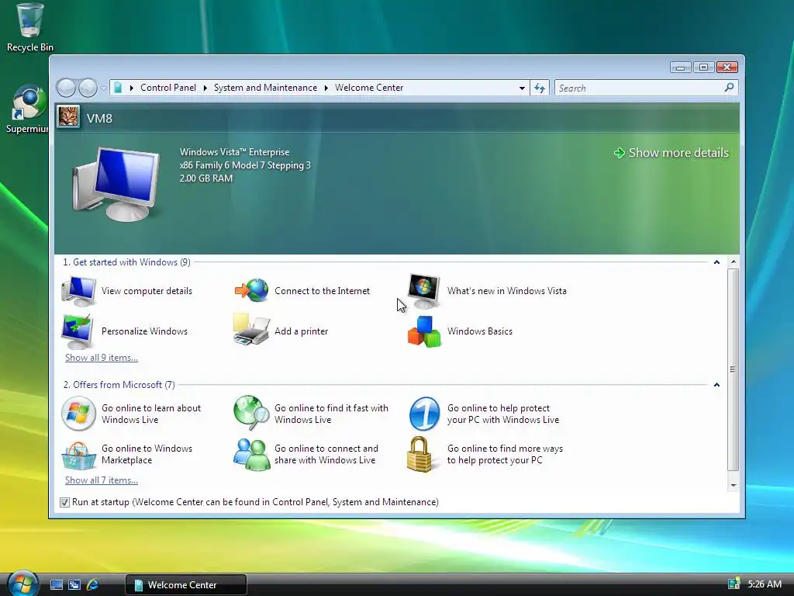Click the scrollbar down arrow

point(733,486)
